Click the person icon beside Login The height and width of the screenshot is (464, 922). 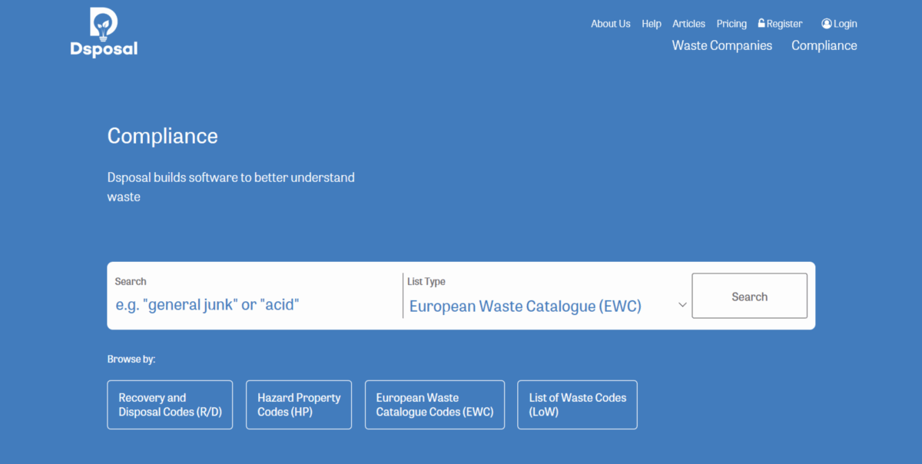click(x=825, y=23)
